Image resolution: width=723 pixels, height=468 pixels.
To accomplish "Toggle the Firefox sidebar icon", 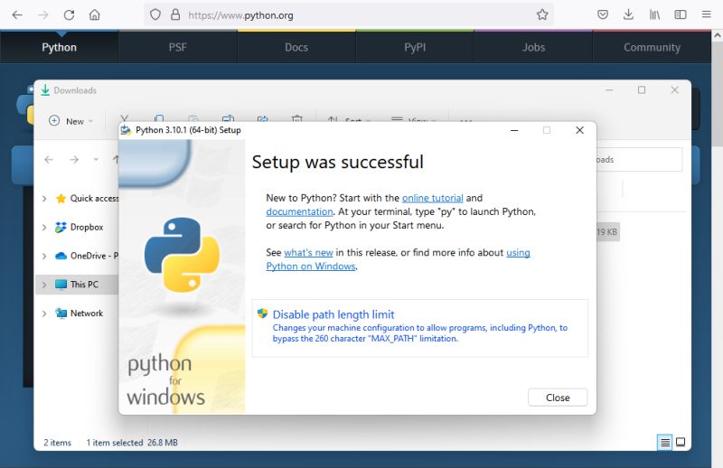I will [x=681, y=14].
